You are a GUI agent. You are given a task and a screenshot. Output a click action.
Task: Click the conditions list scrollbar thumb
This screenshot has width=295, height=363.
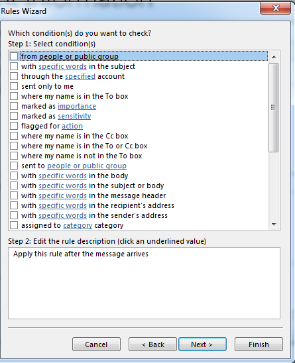point(274,107)
